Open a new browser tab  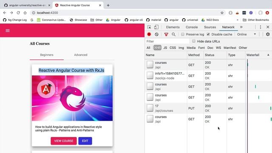click(108, 5)
